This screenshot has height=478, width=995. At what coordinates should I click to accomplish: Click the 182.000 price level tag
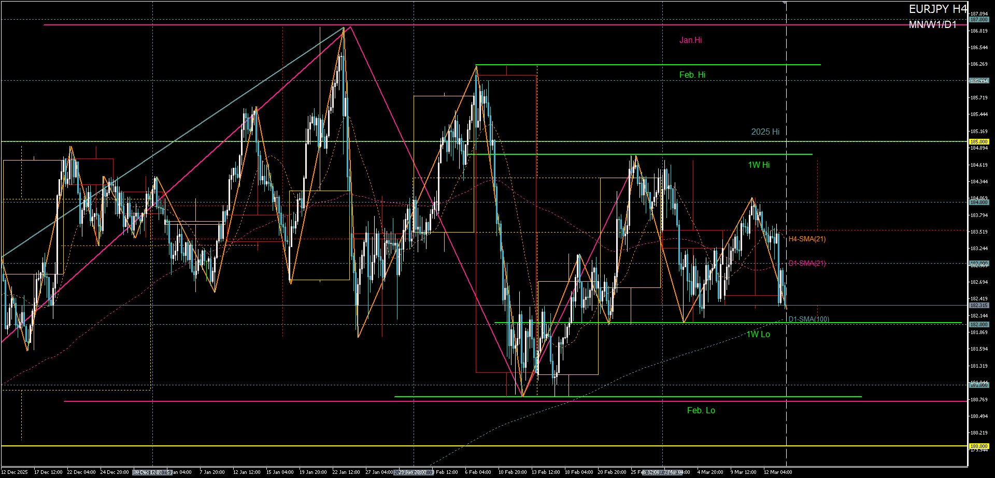(979, 325)
